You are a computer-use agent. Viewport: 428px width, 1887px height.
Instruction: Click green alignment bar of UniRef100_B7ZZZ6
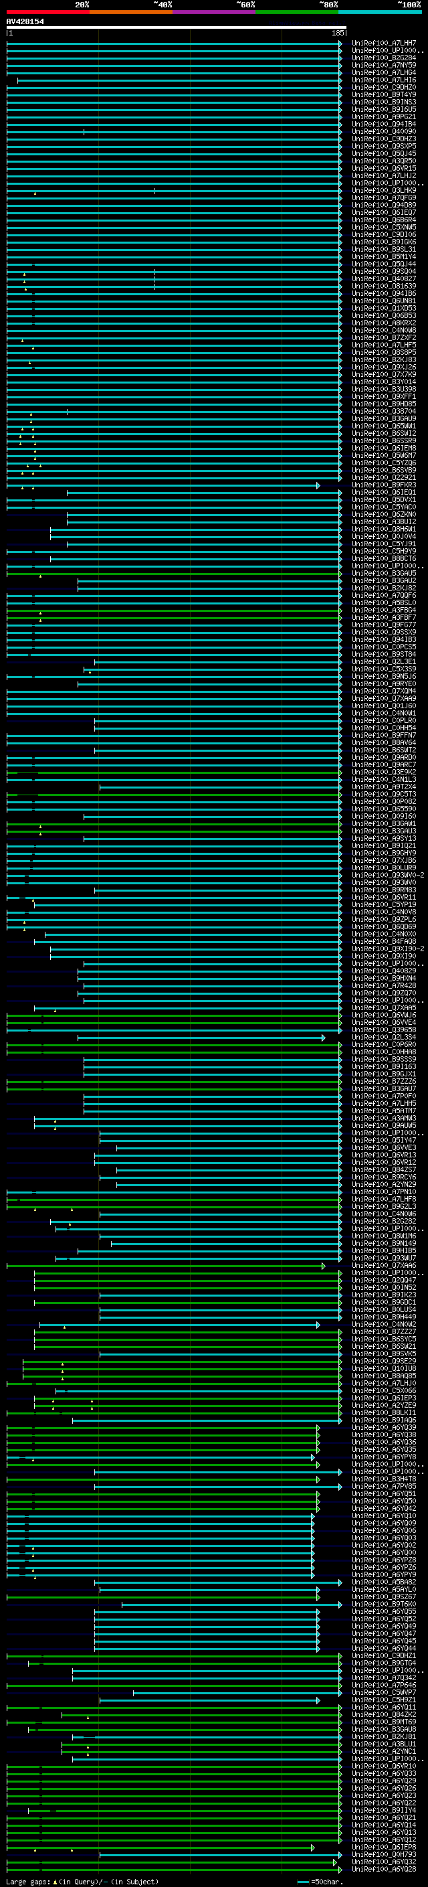tap(174, 1081)
